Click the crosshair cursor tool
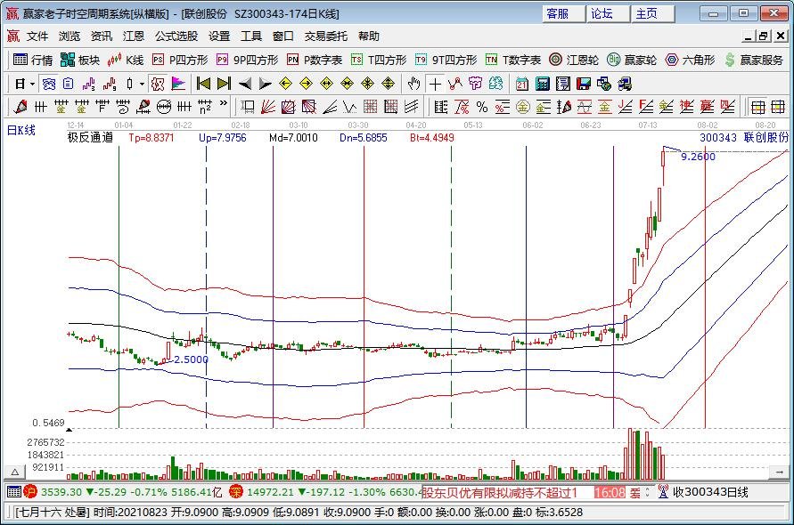 (x=435, y=84)
